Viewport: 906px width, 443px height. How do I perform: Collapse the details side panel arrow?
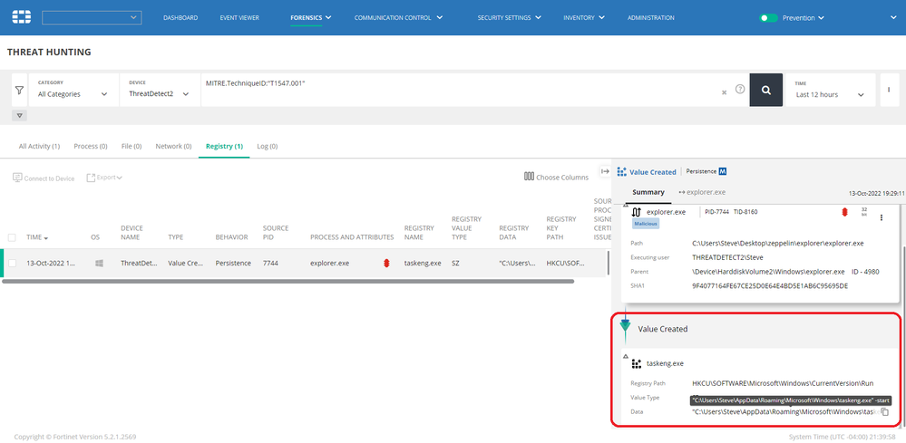605,171
